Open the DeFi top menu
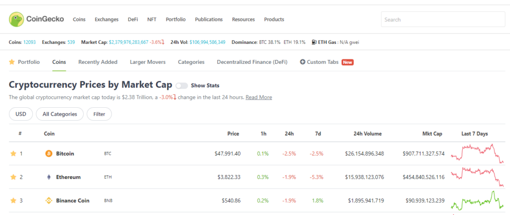 coord(132,19)
